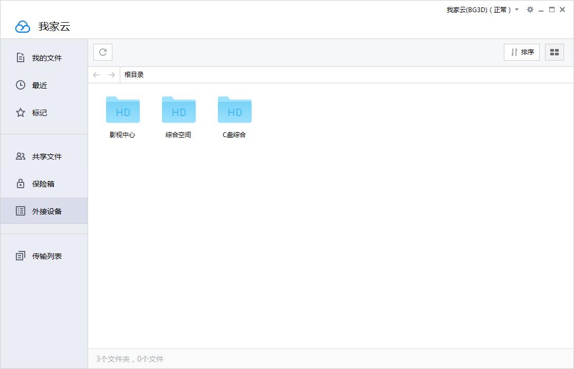The image size is (574, 369).
Task: Open the 影视中心 folder
Action: (x=122, y=113)
